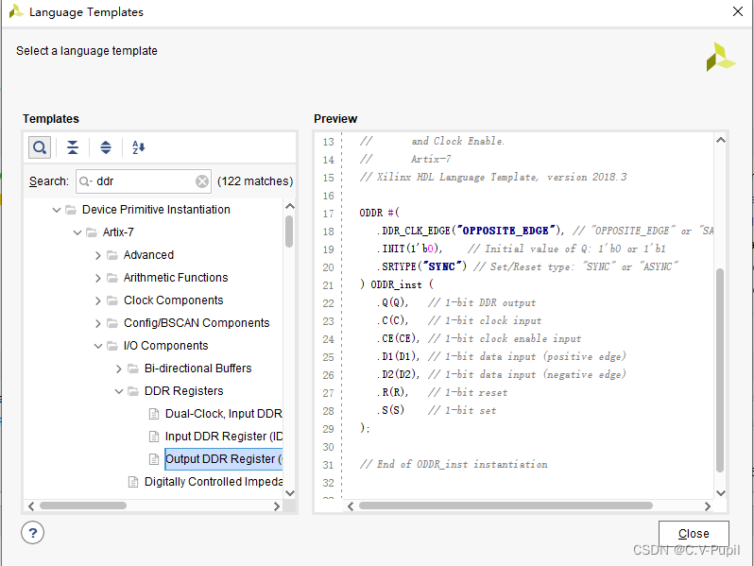
Task: Open help with the question mark button
Action: 33,533
